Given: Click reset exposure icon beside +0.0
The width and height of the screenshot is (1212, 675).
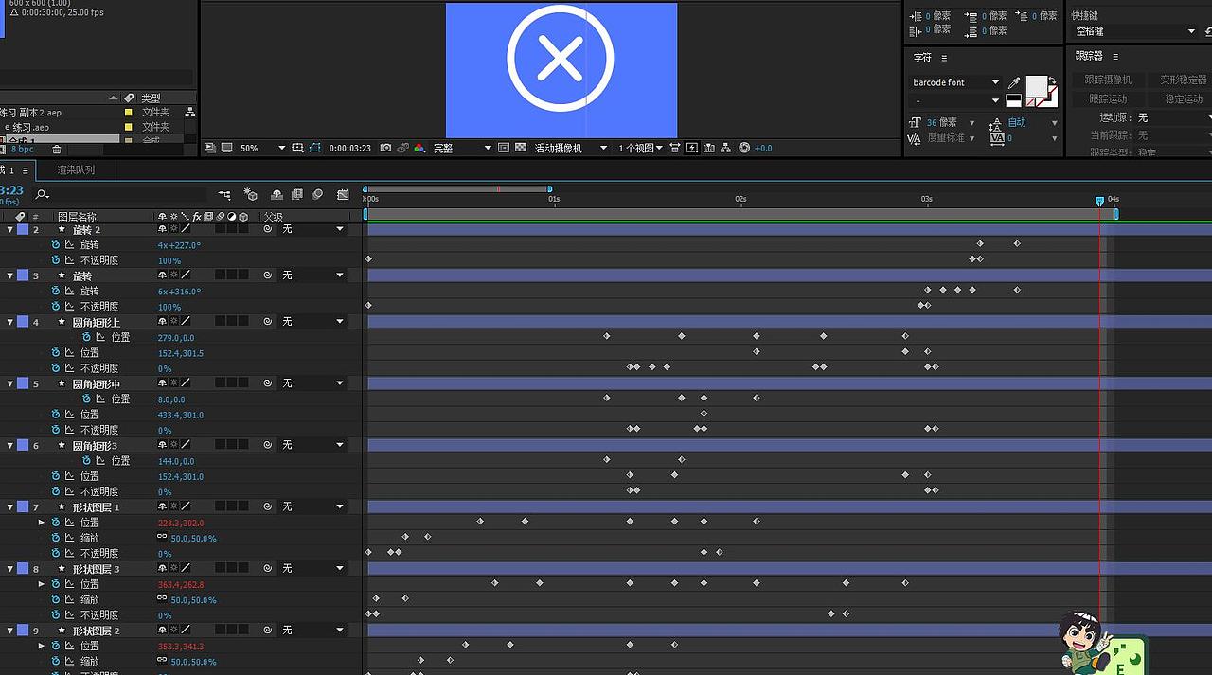Looking at the screenshot, I should (744, 148).
